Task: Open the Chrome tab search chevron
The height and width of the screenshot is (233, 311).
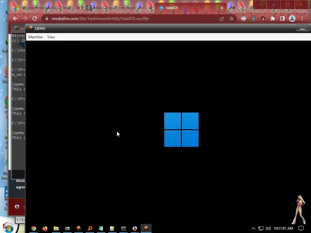Action: (260, 5)
